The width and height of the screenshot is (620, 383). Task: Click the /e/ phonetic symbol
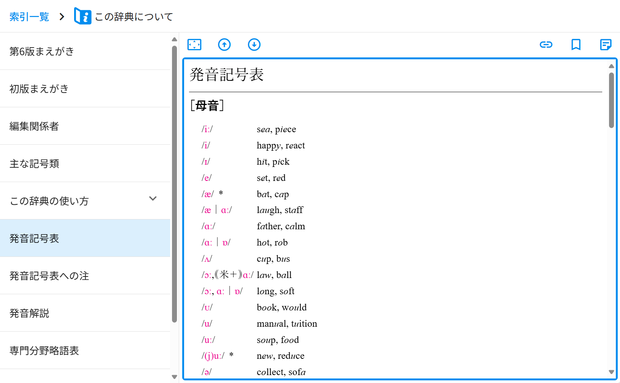pyautogui.click(x=206, y=178)
